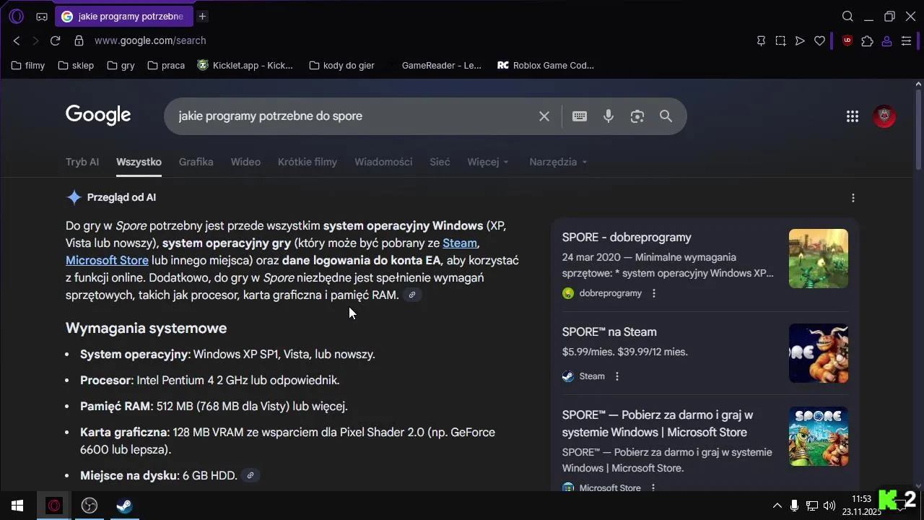Screen dimensions: 924x520
Task: Click the heart icon in the address bar
Action: pos(819,41)
